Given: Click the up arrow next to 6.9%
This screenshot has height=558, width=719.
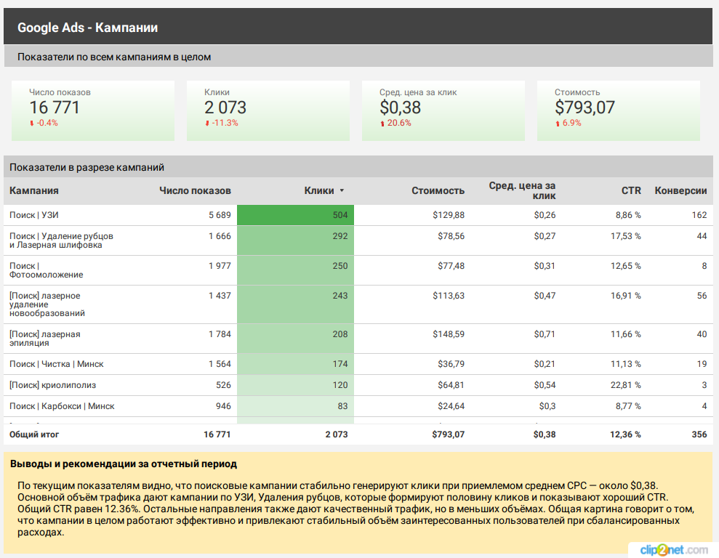Looking at the screenshot, I should coord(558,124).
